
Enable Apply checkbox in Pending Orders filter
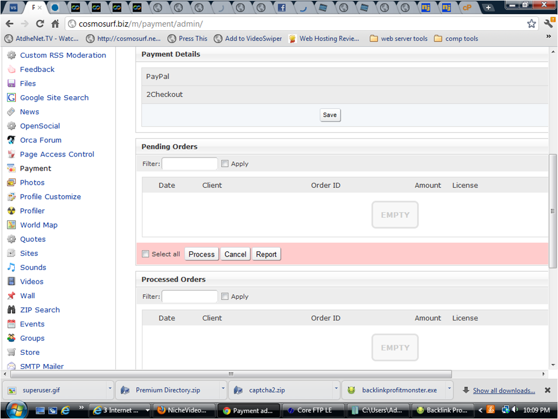(225, 164)
